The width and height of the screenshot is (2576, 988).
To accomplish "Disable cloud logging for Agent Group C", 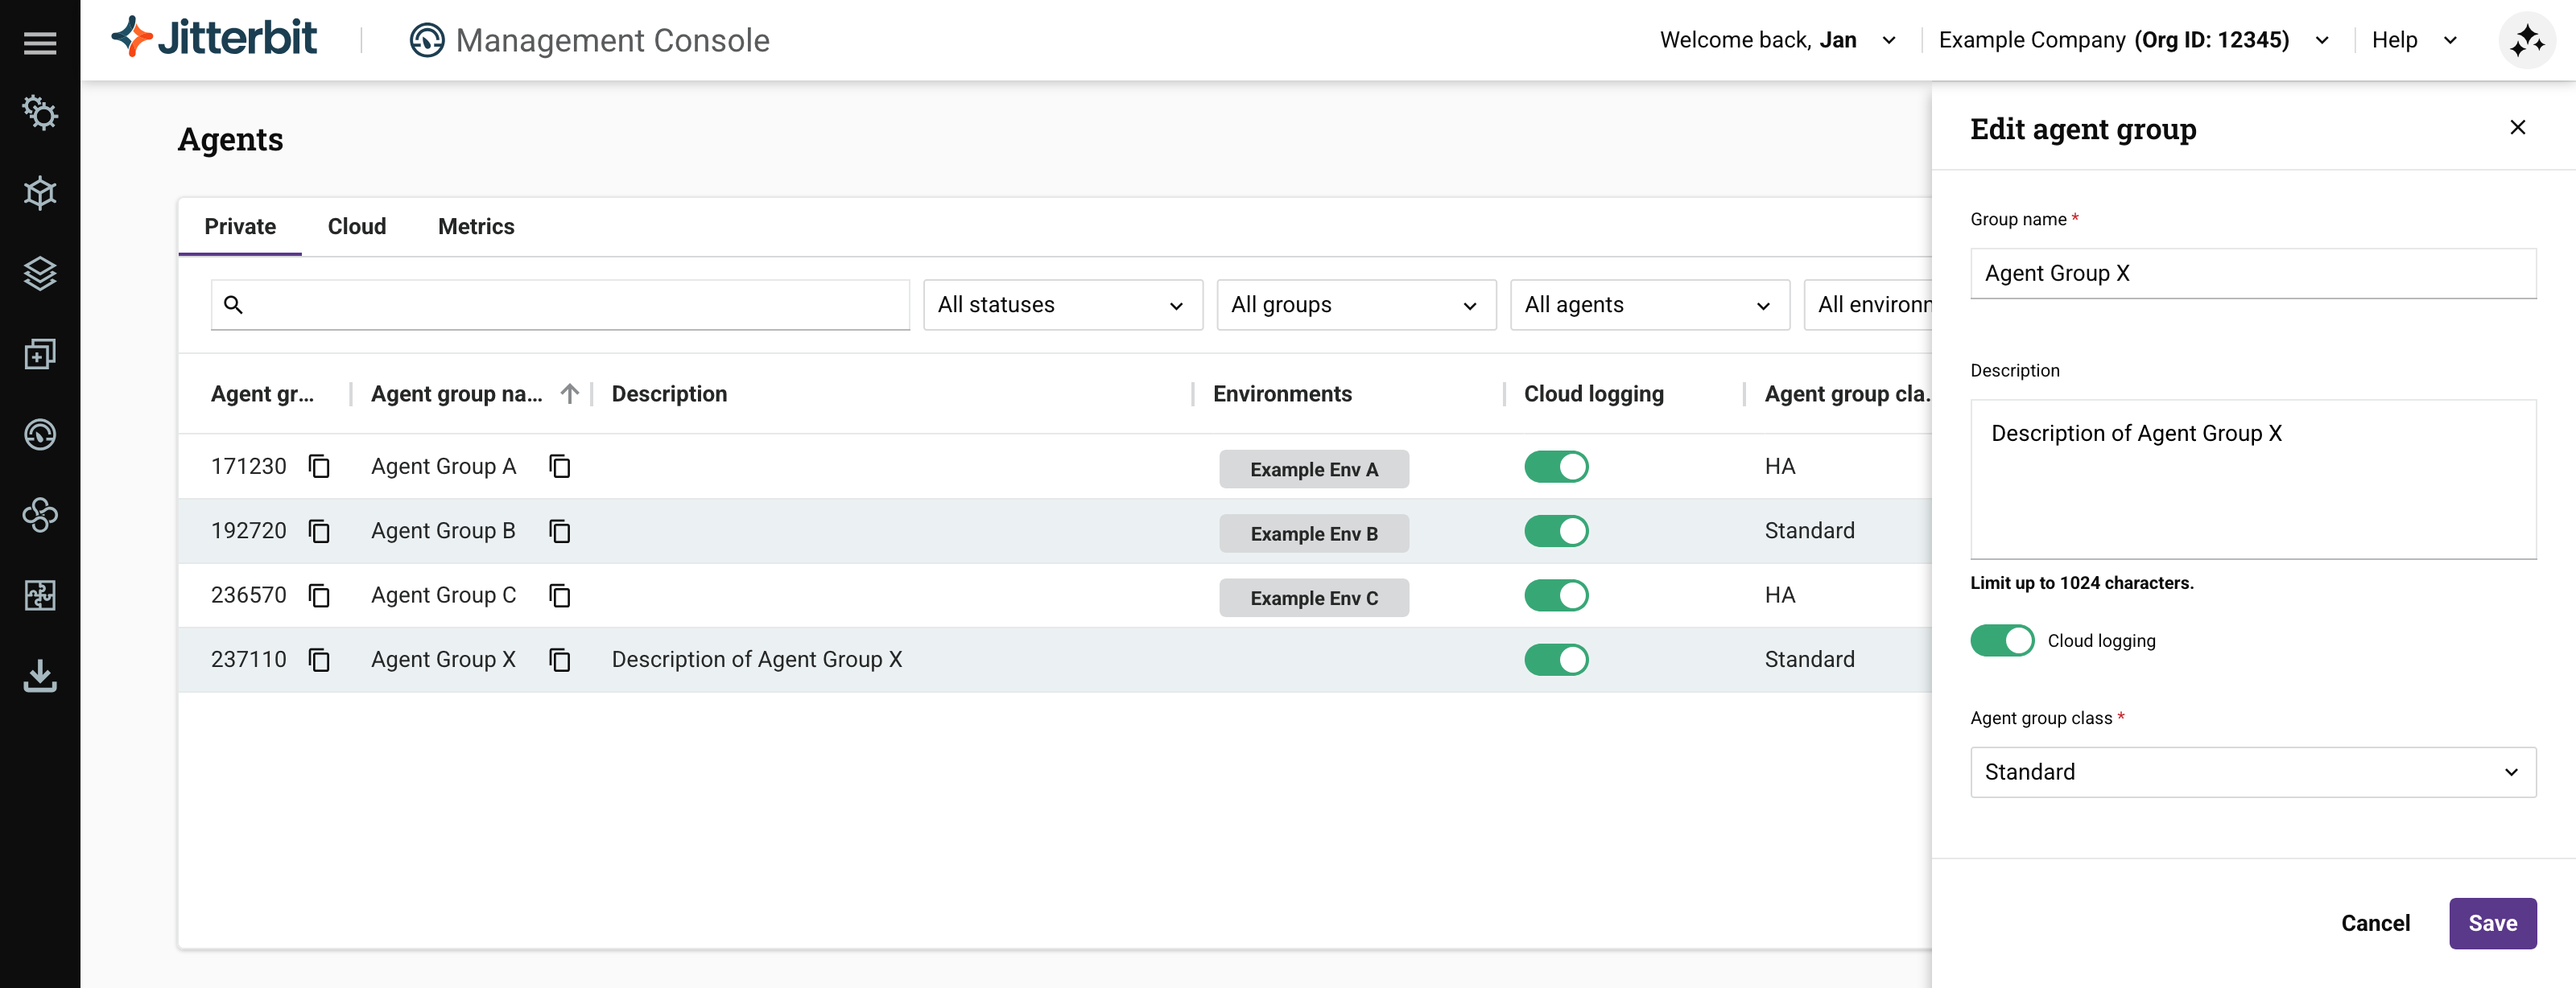I will click(x=1555, y=595).
